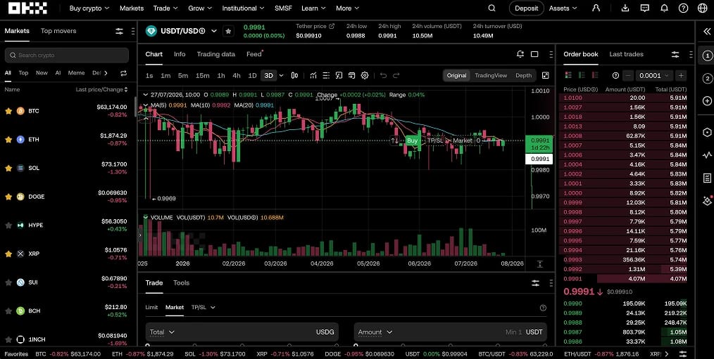Click the Buy button on chart
The width and height of the screenshot is (714, 359).
pos(412,141)
